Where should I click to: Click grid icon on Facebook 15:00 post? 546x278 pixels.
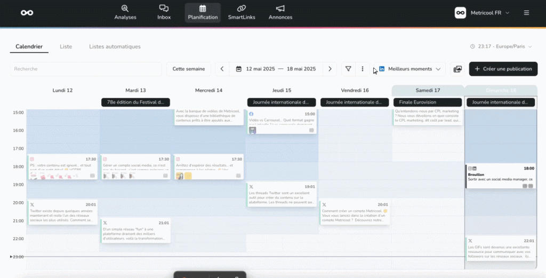[x=311, y=130]
